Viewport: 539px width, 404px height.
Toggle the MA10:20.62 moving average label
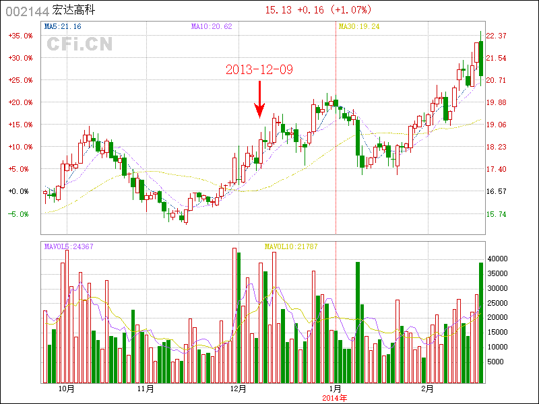[212, 26]
